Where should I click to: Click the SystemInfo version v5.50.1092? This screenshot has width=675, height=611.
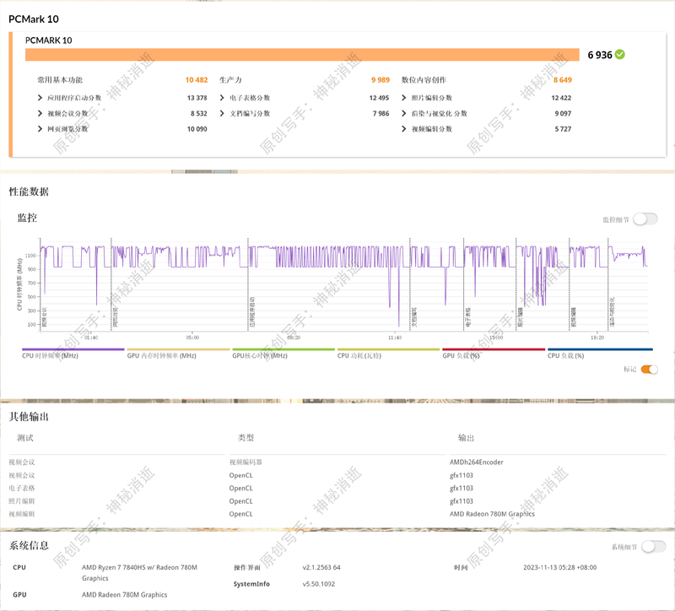tap(319, 584)
